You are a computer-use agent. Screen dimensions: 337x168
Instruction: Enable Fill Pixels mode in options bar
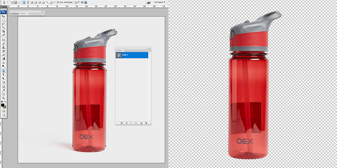click(x=19, y=2)
